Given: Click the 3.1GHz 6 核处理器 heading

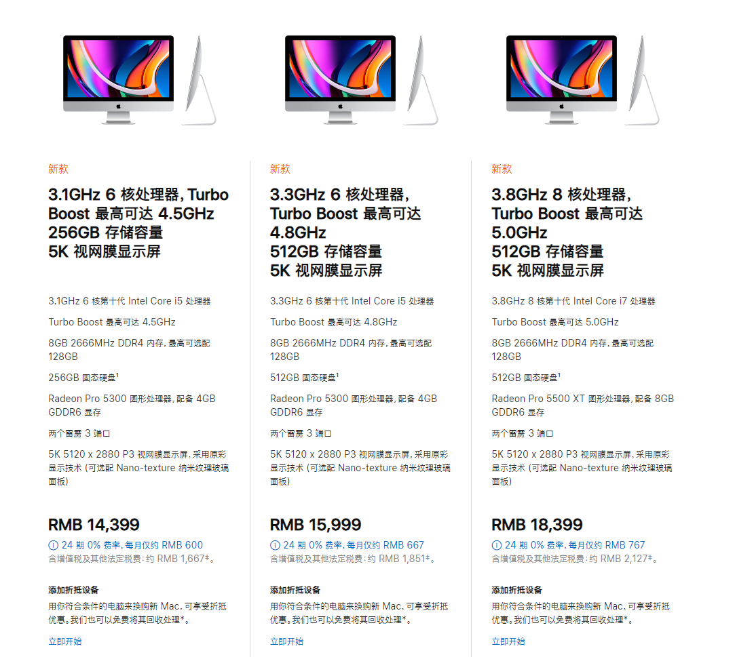Looking at the screenshot, I should pyautogui.click(x=138, y=223).
